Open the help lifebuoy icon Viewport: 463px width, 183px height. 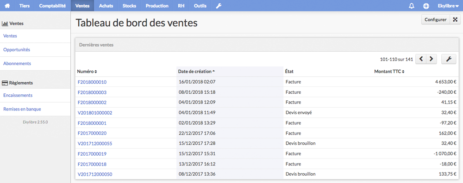pyautogui.click(x=426, y=6)
